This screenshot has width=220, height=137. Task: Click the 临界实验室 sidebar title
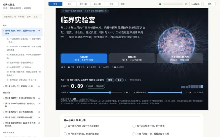click(9, 5)
